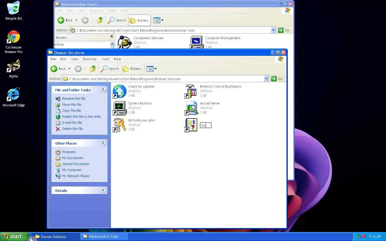Switch to Administrative Tools taskbar button
The height and width of the screenshot is (241, 386).
[x=104, y=236]
